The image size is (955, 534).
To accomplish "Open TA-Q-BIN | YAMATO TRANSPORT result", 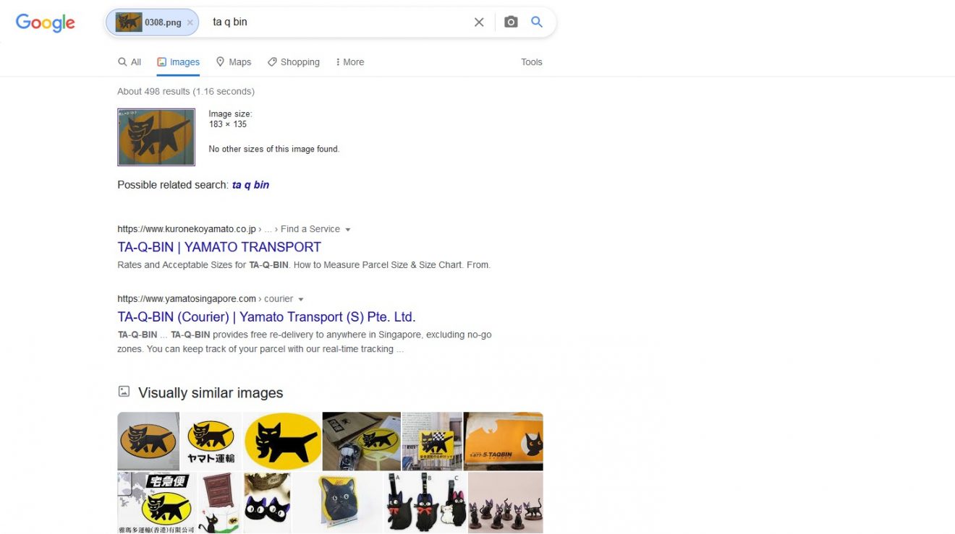I will (x=219, y=247).
